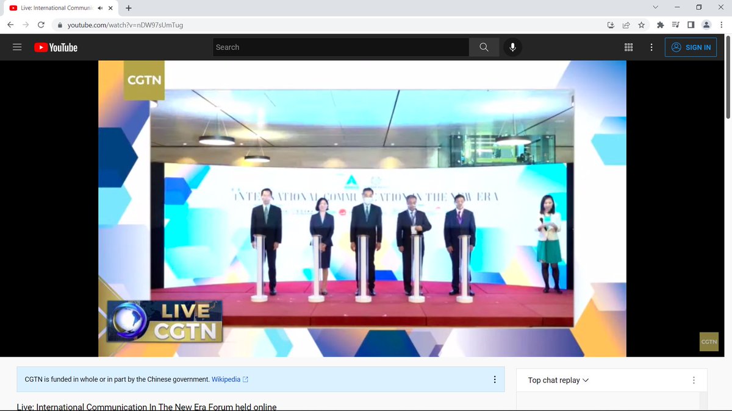Screen dimensions: 732x411
Task: Click the CGTN channel watermark on video
Action: coord(709,342)
